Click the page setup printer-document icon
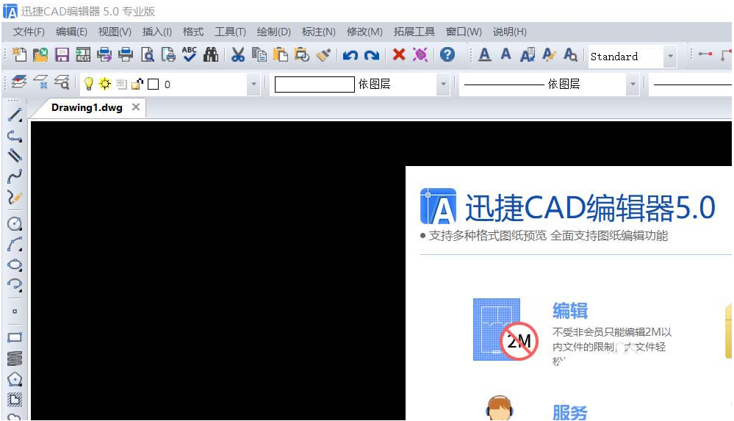 click(168, 55)
